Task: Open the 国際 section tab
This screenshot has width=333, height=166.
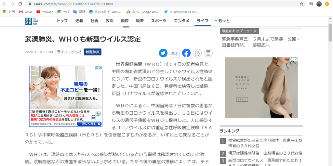Action: pyautogui.click(x=125, y=21)
